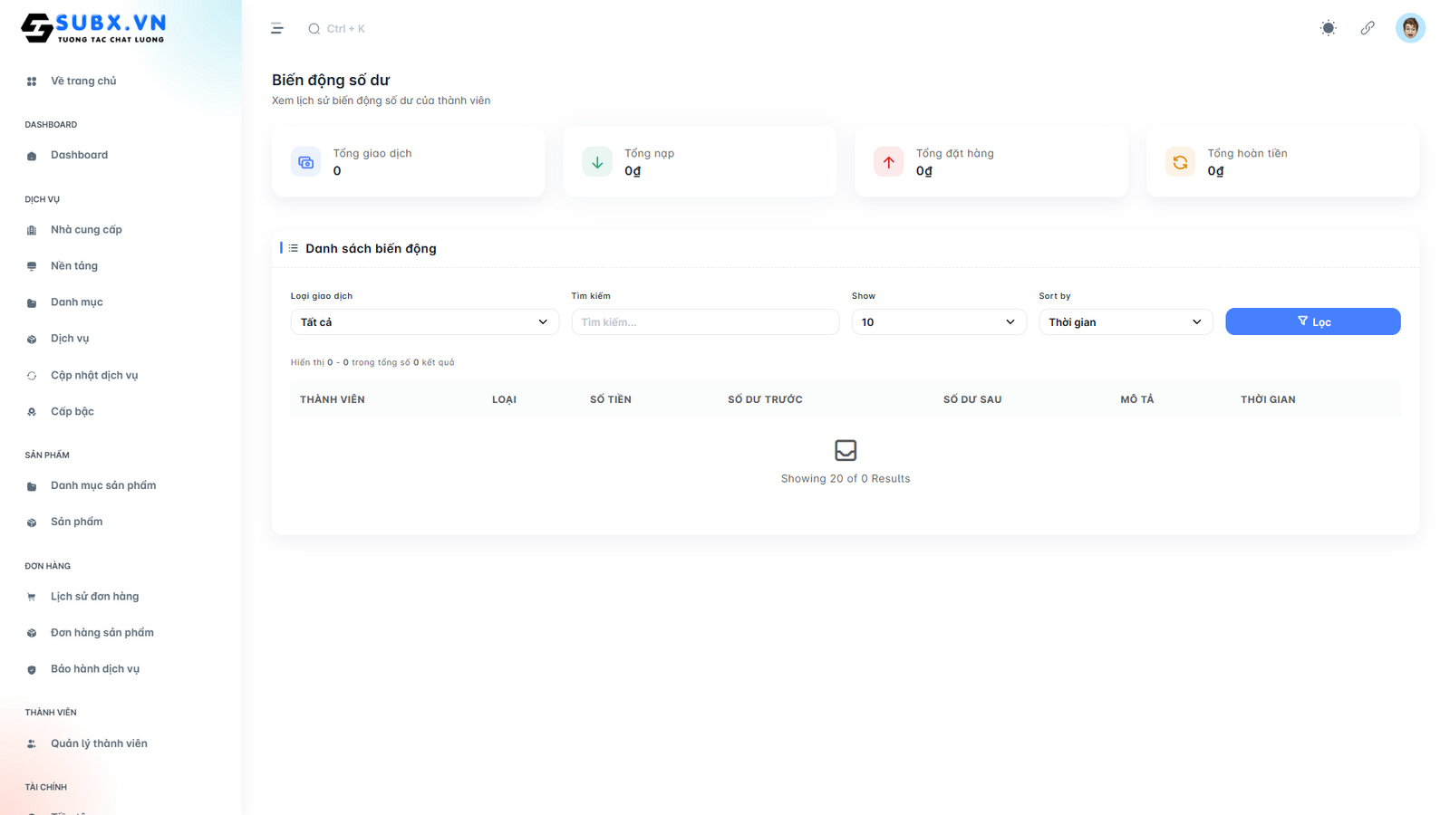Go to Dashboard in the sidebar
1450x815 pixels.
(79, 155)
